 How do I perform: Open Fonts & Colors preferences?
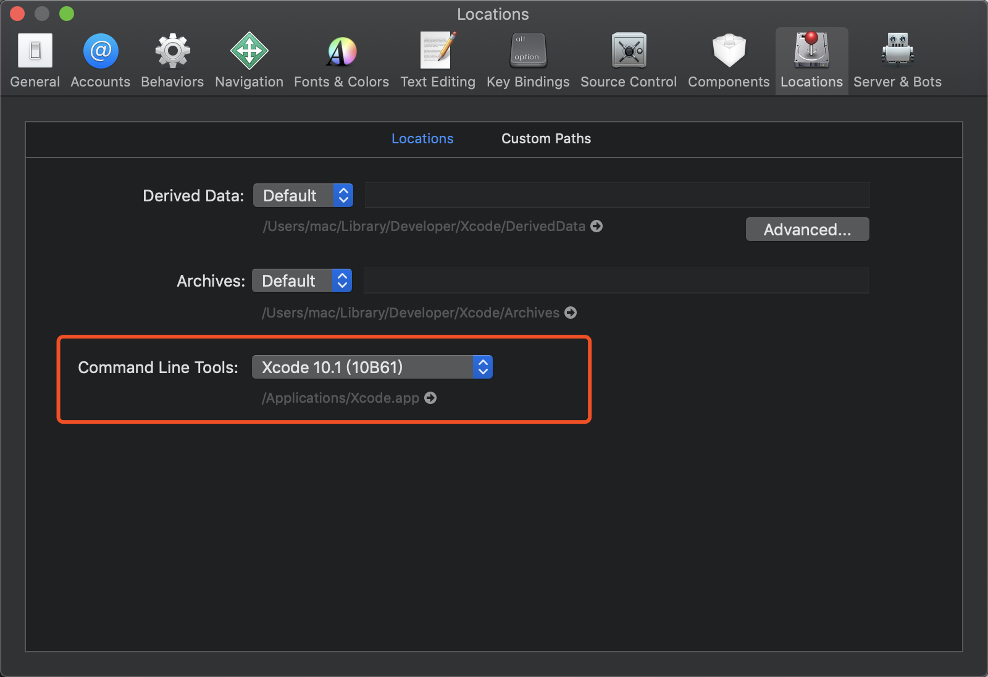click(x=341, y=61)
